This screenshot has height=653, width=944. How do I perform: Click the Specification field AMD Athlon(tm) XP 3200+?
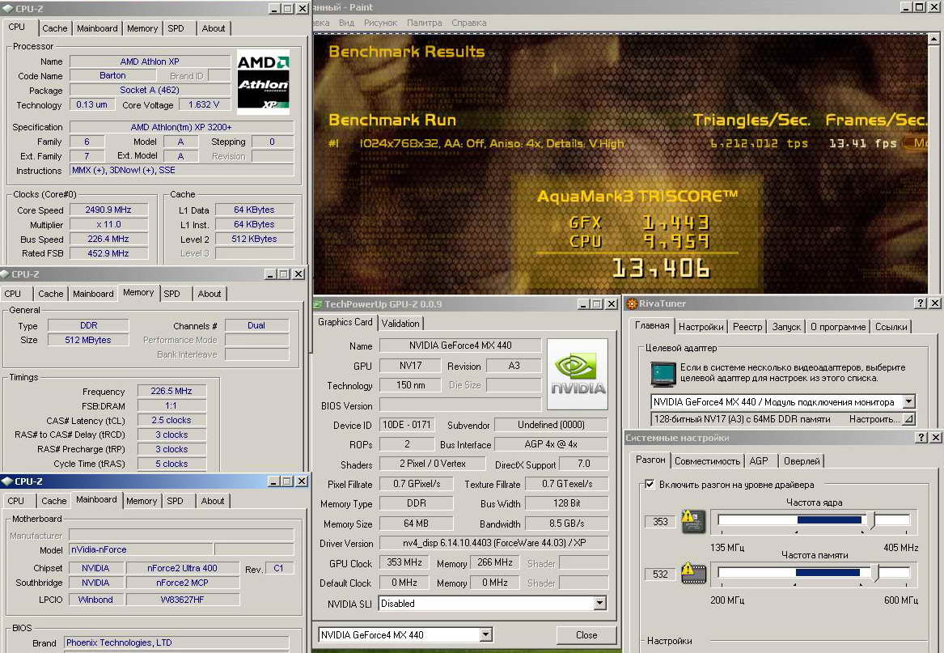coord(181,127)
